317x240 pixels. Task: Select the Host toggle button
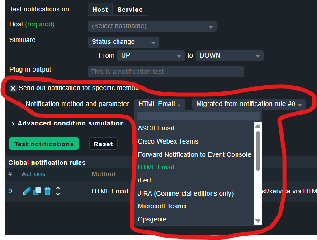point(100,10)
